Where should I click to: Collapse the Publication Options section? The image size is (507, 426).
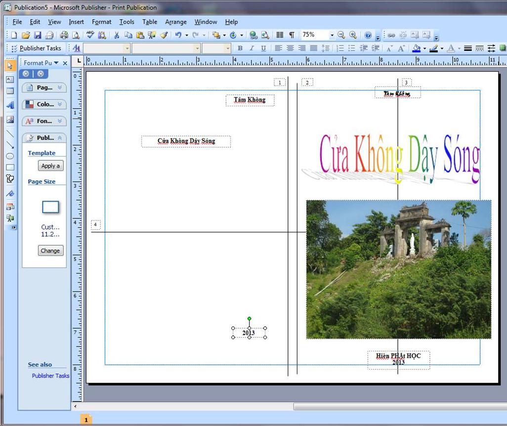44,138
